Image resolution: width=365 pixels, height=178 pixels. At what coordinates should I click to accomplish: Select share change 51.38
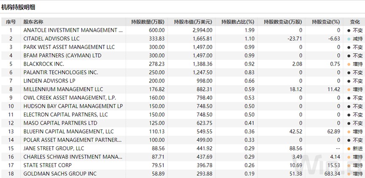(x=296, y=174)
